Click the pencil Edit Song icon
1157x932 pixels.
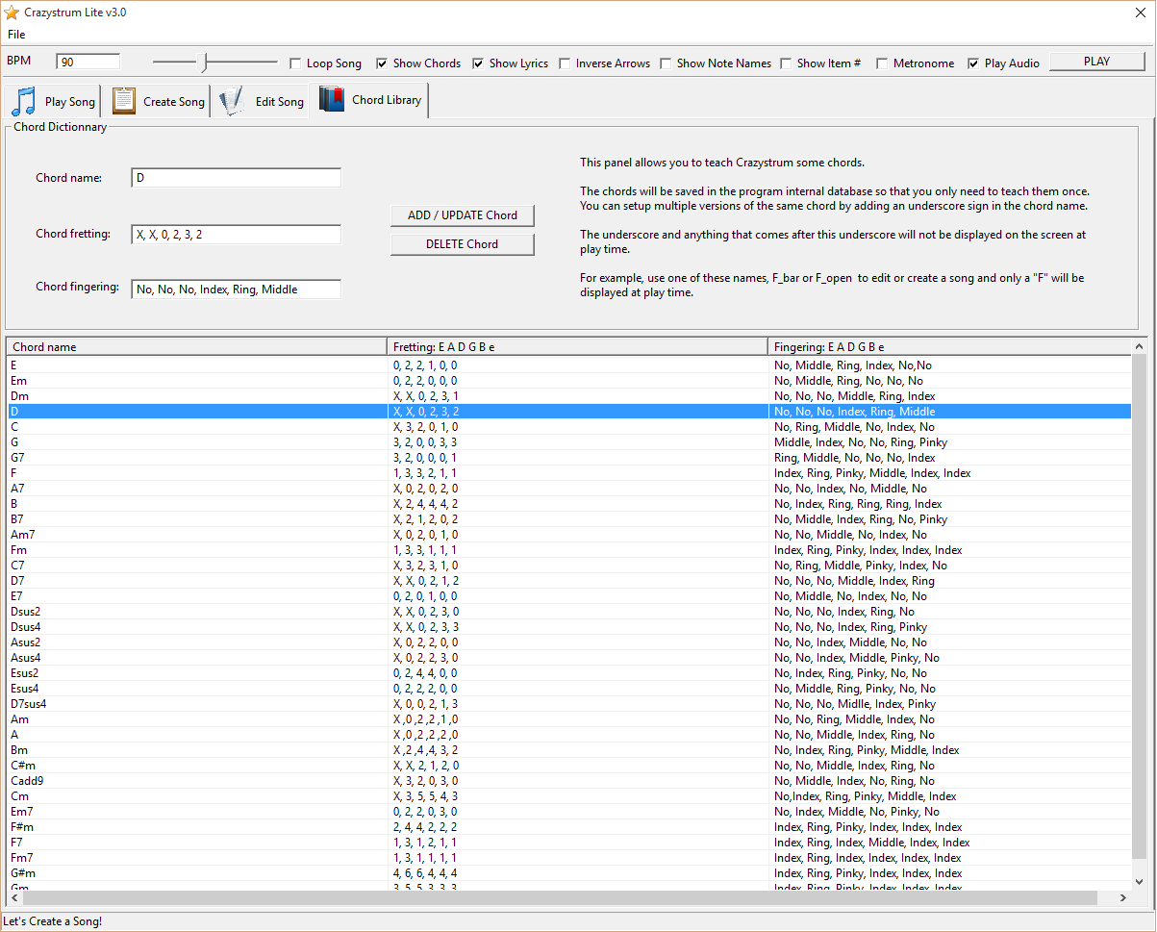[231, 101]
